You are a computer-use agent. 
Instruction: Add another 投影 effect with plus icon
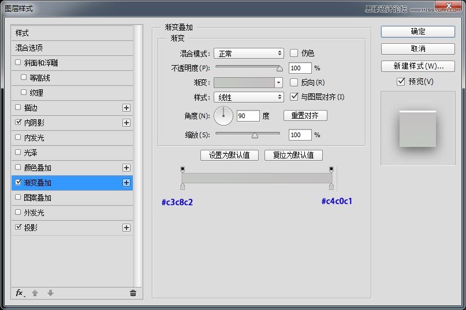(x=126, y=228)
